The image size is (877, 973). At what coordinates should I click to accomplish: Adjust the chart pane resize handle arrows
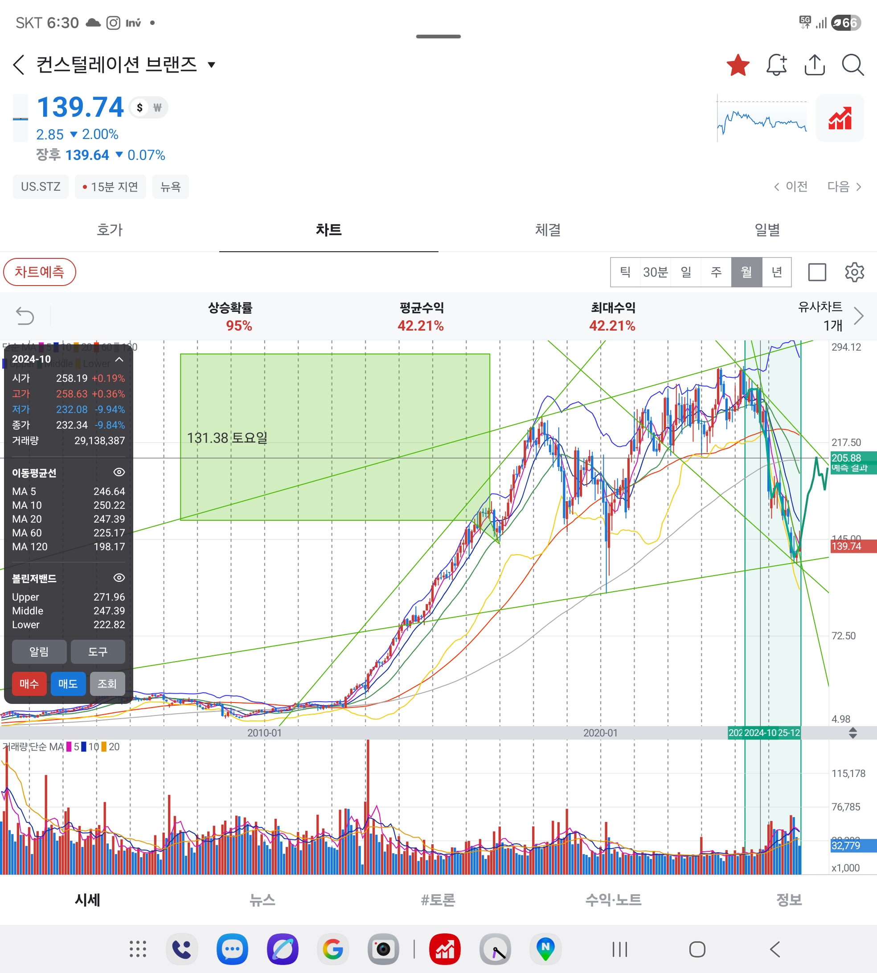852,732
